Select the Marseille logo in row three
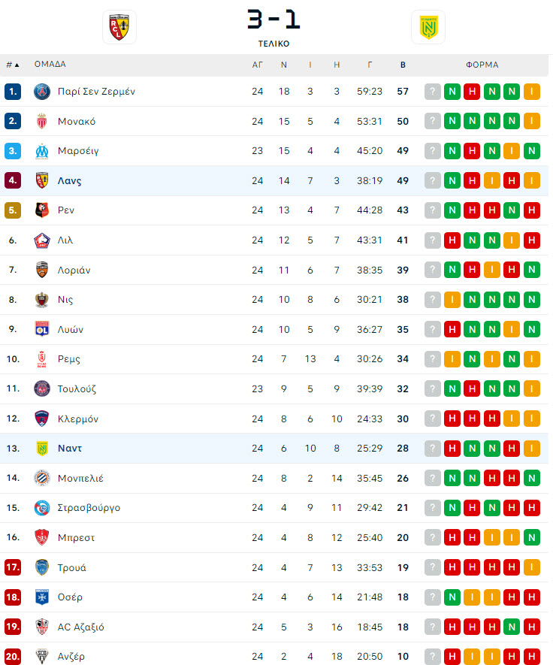The image size is (553, 665). pyautogui.click(x=42, y=151)
